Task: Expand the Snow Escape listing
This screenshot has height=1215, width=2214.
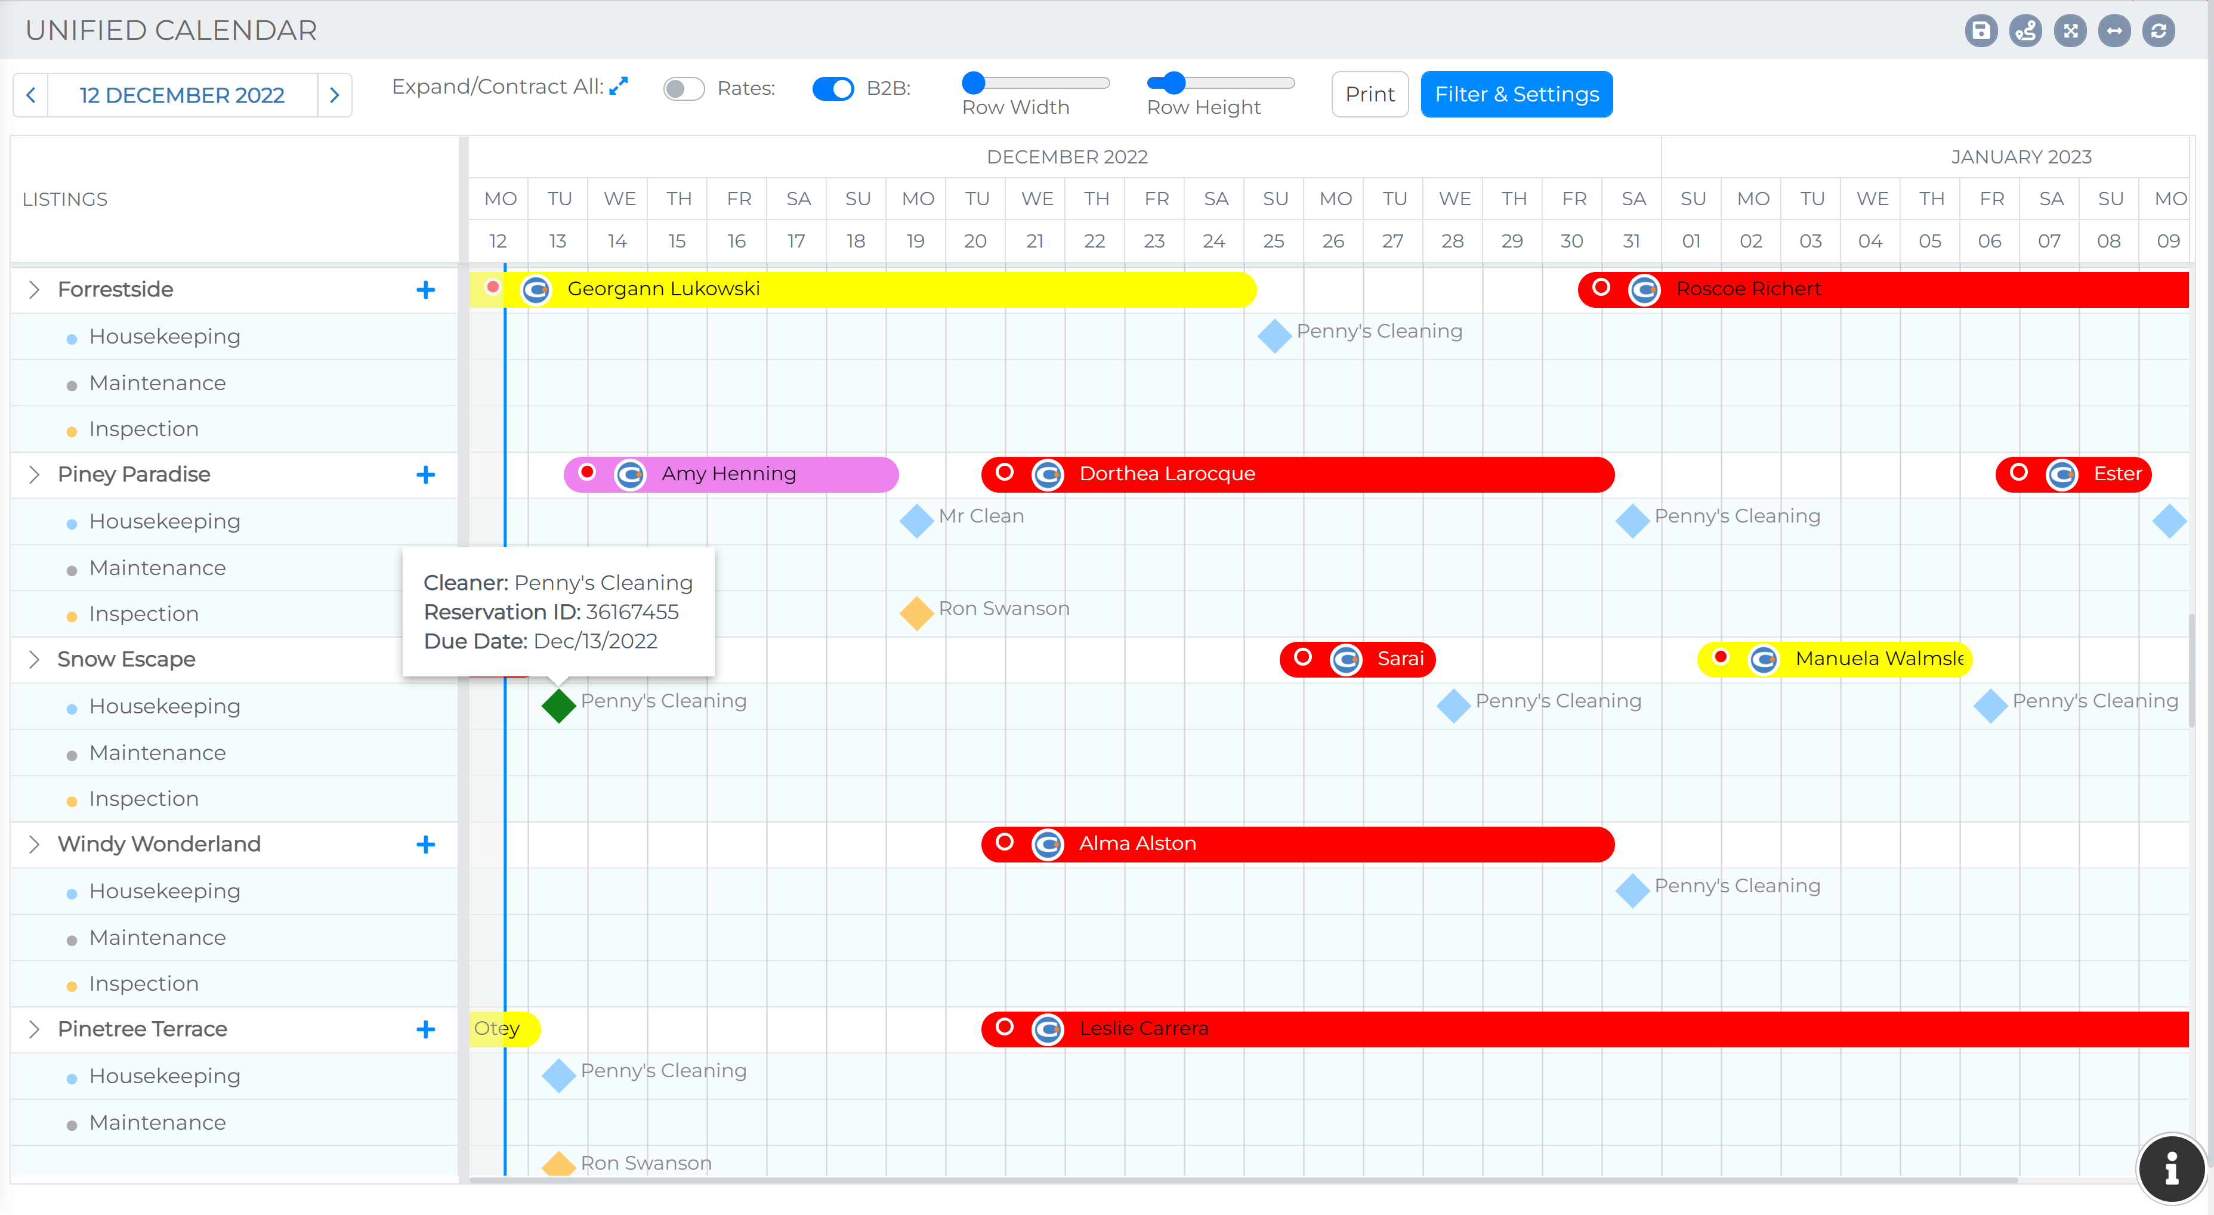Action: (35, 659)
